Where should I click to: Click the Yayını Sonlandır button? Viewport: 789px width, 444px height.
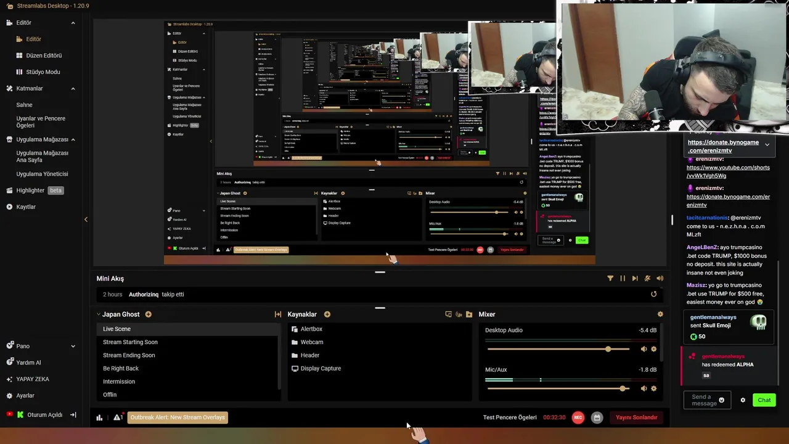636,417
